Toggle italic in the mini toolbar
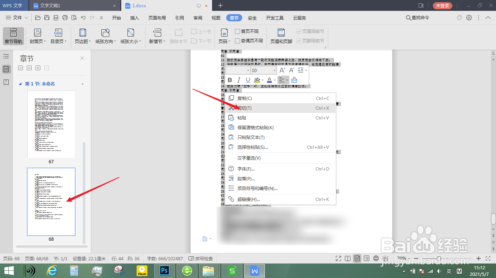Screen dimensions: 496x278 [239, 80]
